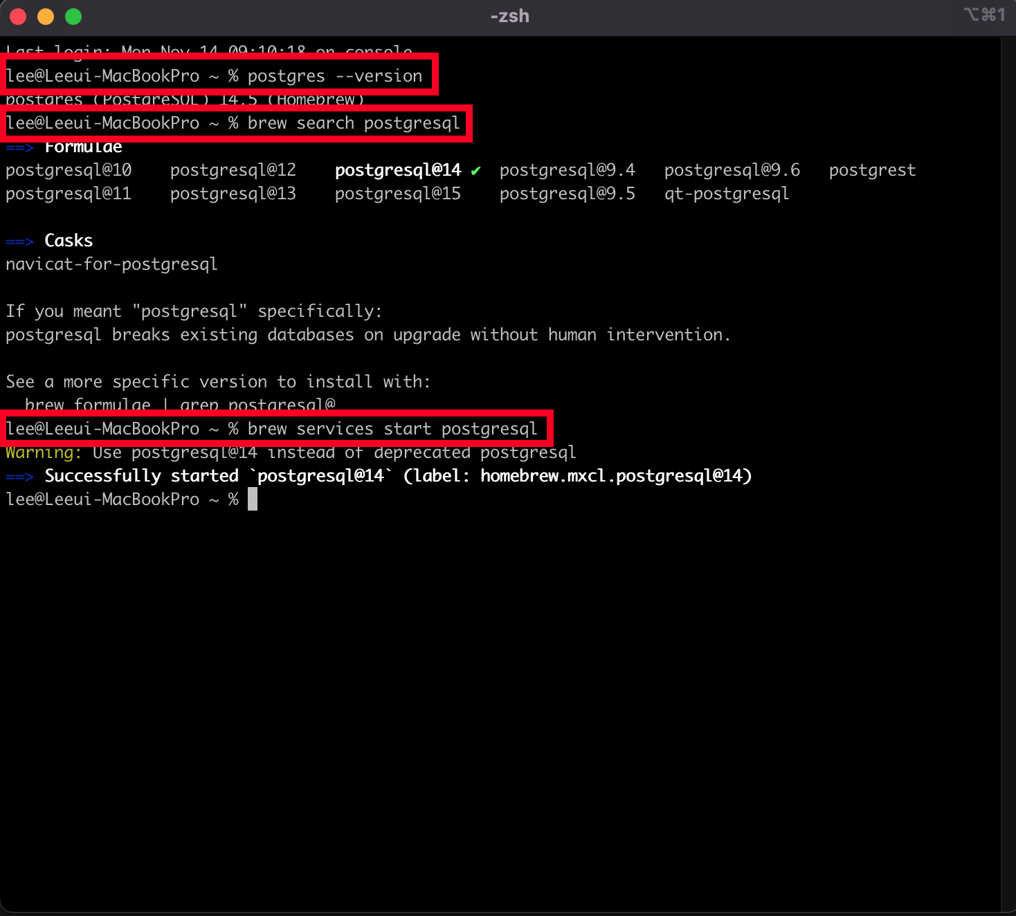Click the postgresql@12 formula name

point(233,170)
